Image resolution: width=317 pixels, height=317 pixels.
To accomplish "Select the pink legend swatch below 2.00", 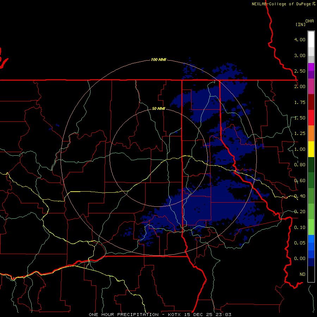I will (311, 87).
